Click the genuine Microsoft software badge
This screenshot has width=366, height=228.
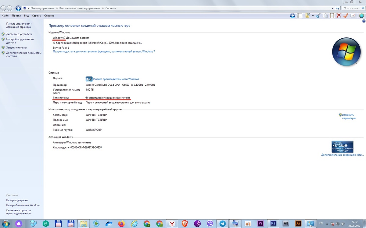click(x=342, y=147)
